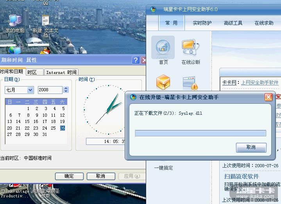Click the download progress bar
The width and height of the screenshot is (281, 204).
coord(200,133)
